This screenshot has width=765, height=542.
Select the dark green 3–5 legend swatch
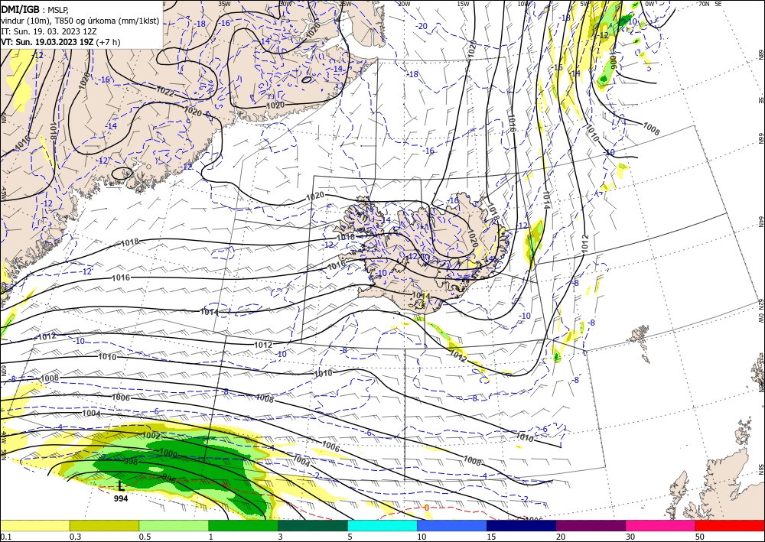click(313, 525)
